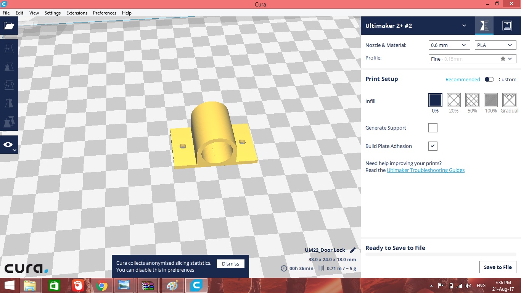521x293 pixels.
Task: Click the Prepare print setup icon
Action: pos(484,26)
